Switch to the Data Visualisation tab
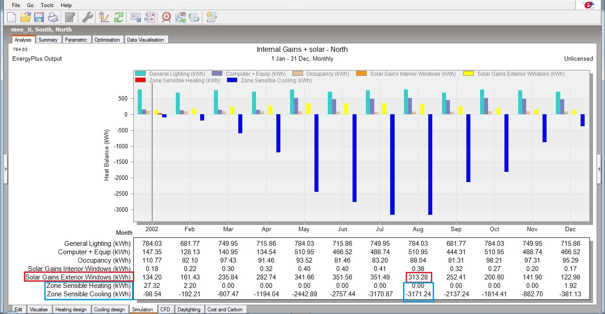 pos(146,39)
